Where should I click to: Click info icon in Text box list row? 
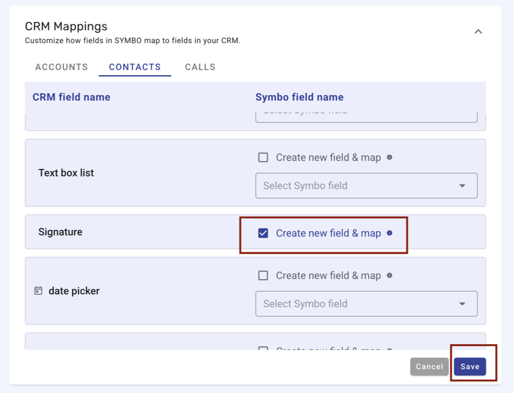[x=389, y=157]
